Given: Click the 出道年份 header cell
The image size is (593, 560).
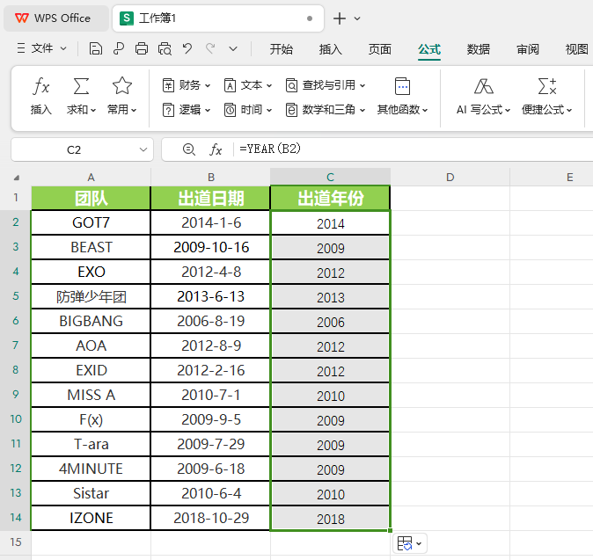Looking at the screenshot, I should coord(331,198).
